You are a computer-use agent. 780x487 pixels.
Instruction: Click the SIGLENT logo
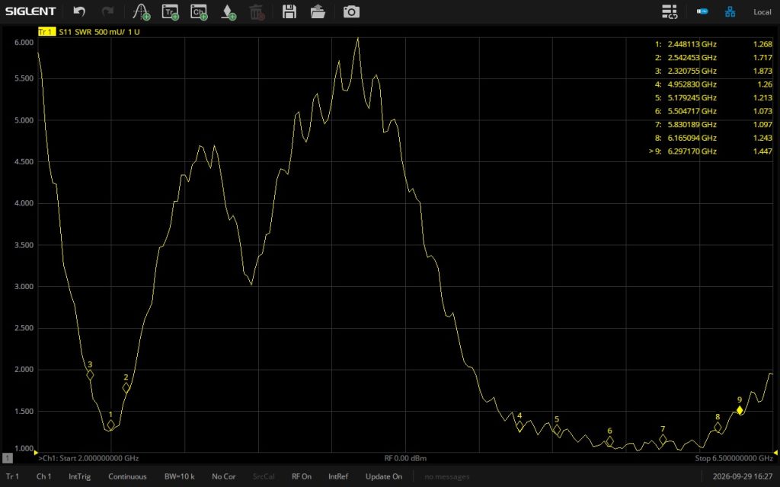30,11
